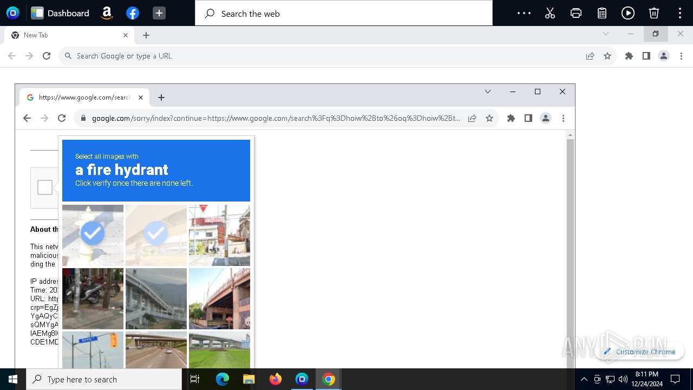Open outer Chrome three-dot menu

(682, 56)
